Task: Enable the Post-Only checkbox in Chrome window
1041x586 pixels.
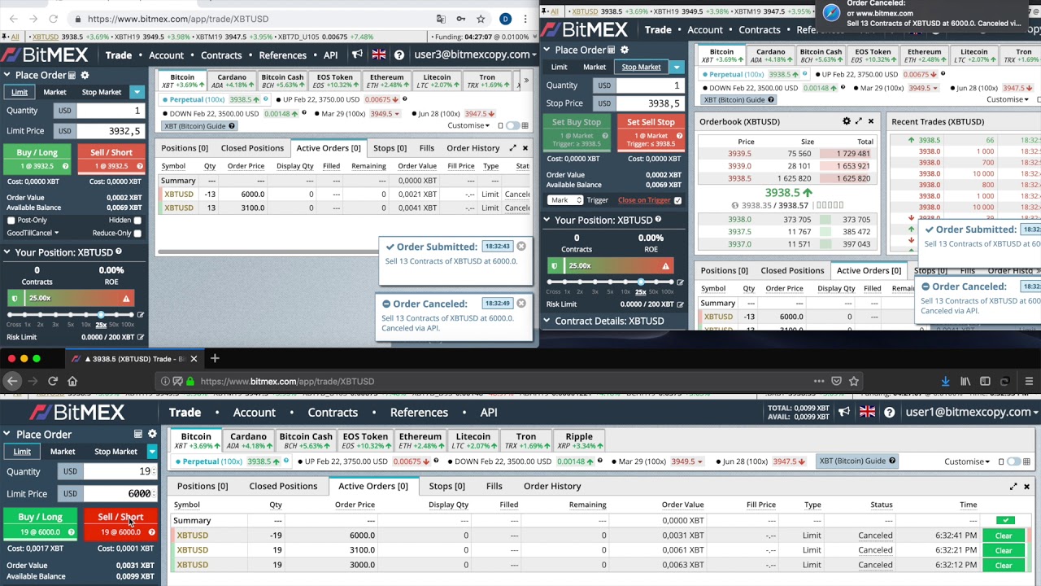Action: pyautogui.click(x=11, y=221)
